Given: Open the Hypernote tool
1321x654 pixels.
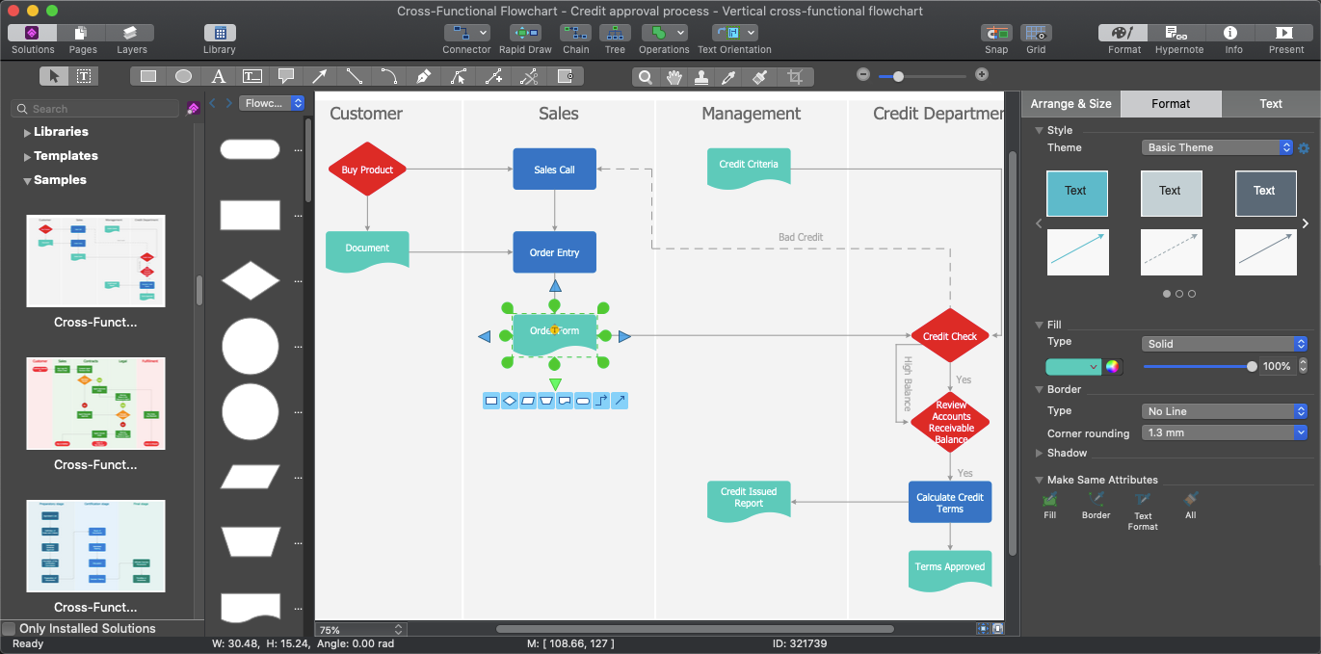Looking at the screenshot, I should 1179,39.
